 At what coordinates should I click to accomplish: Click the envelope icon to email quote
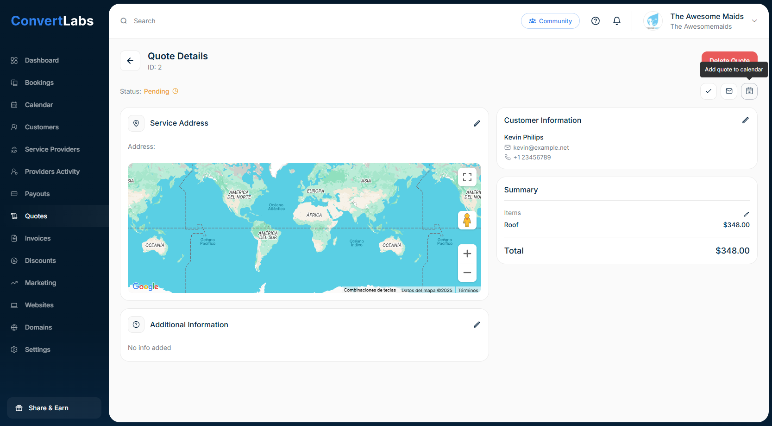click(729, 91)
